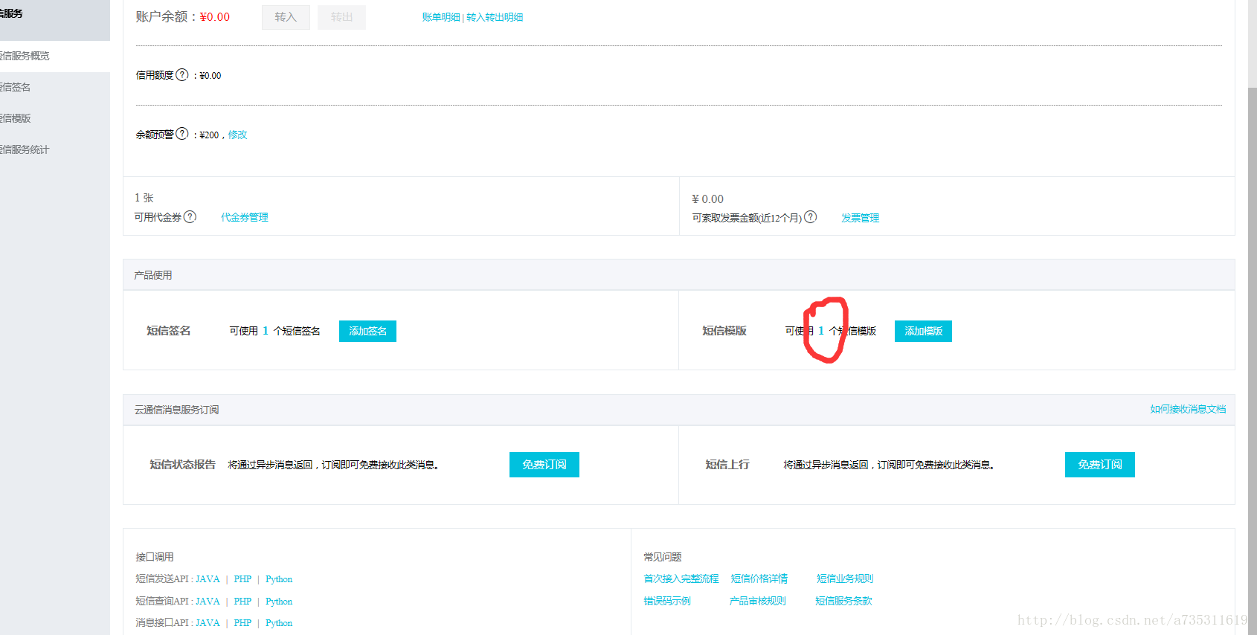This screenshot has width=1257, height=635.
Task: Click help icon next to 信用额度
Action: (182, 75)
